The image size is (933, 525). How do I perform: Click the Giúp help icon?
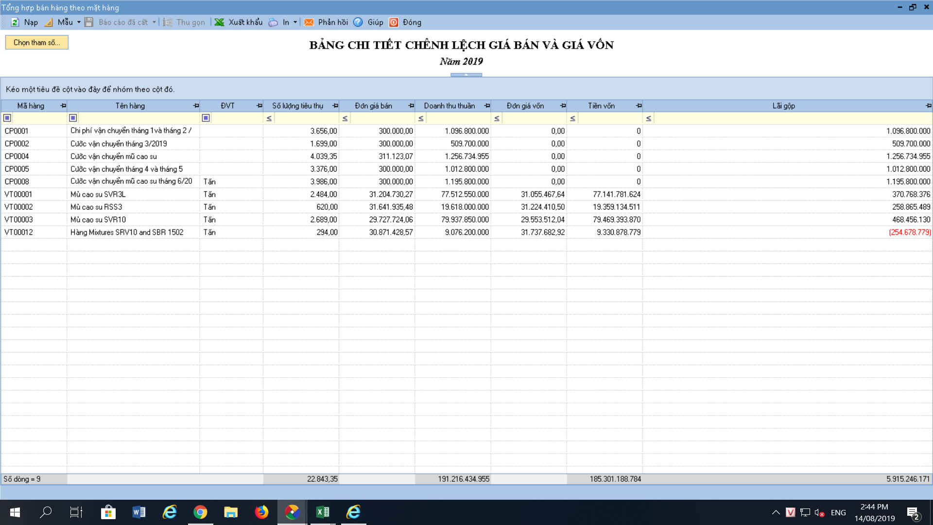[358, 22]
